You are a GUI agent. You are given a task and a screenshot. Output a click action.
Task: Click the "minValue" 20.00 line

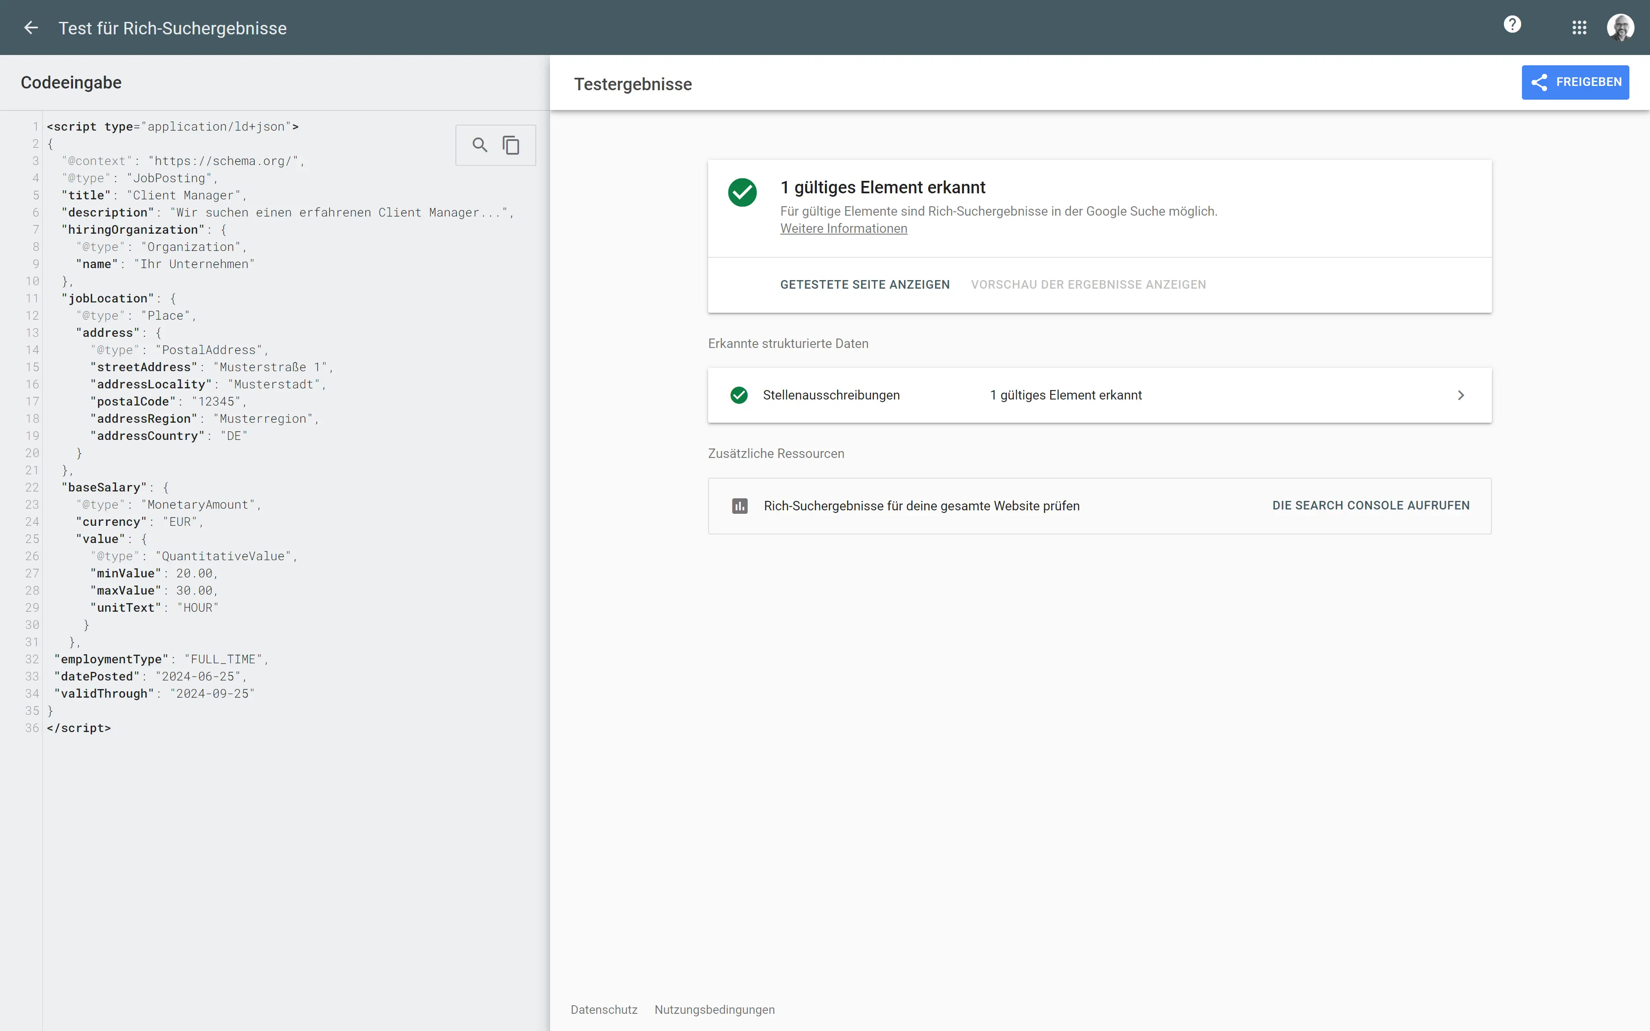(154, 573)
